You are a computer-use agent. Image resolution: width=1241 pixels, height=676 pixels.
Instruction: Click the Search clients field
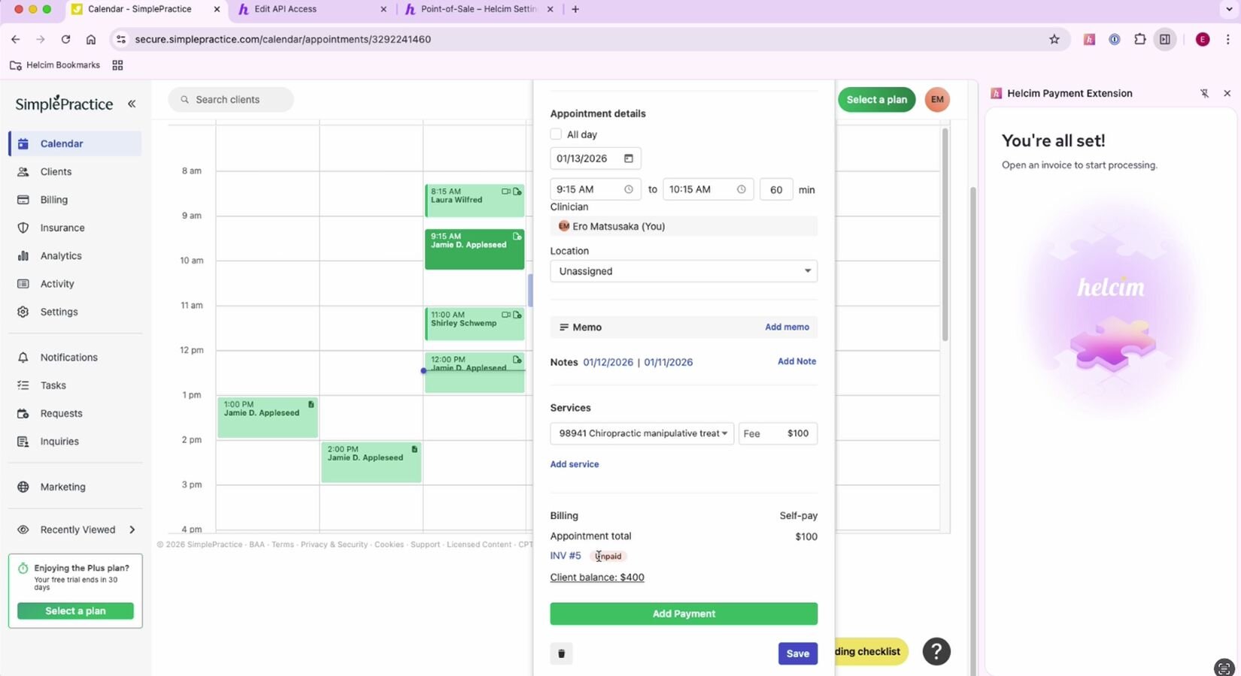click(231, 99)
